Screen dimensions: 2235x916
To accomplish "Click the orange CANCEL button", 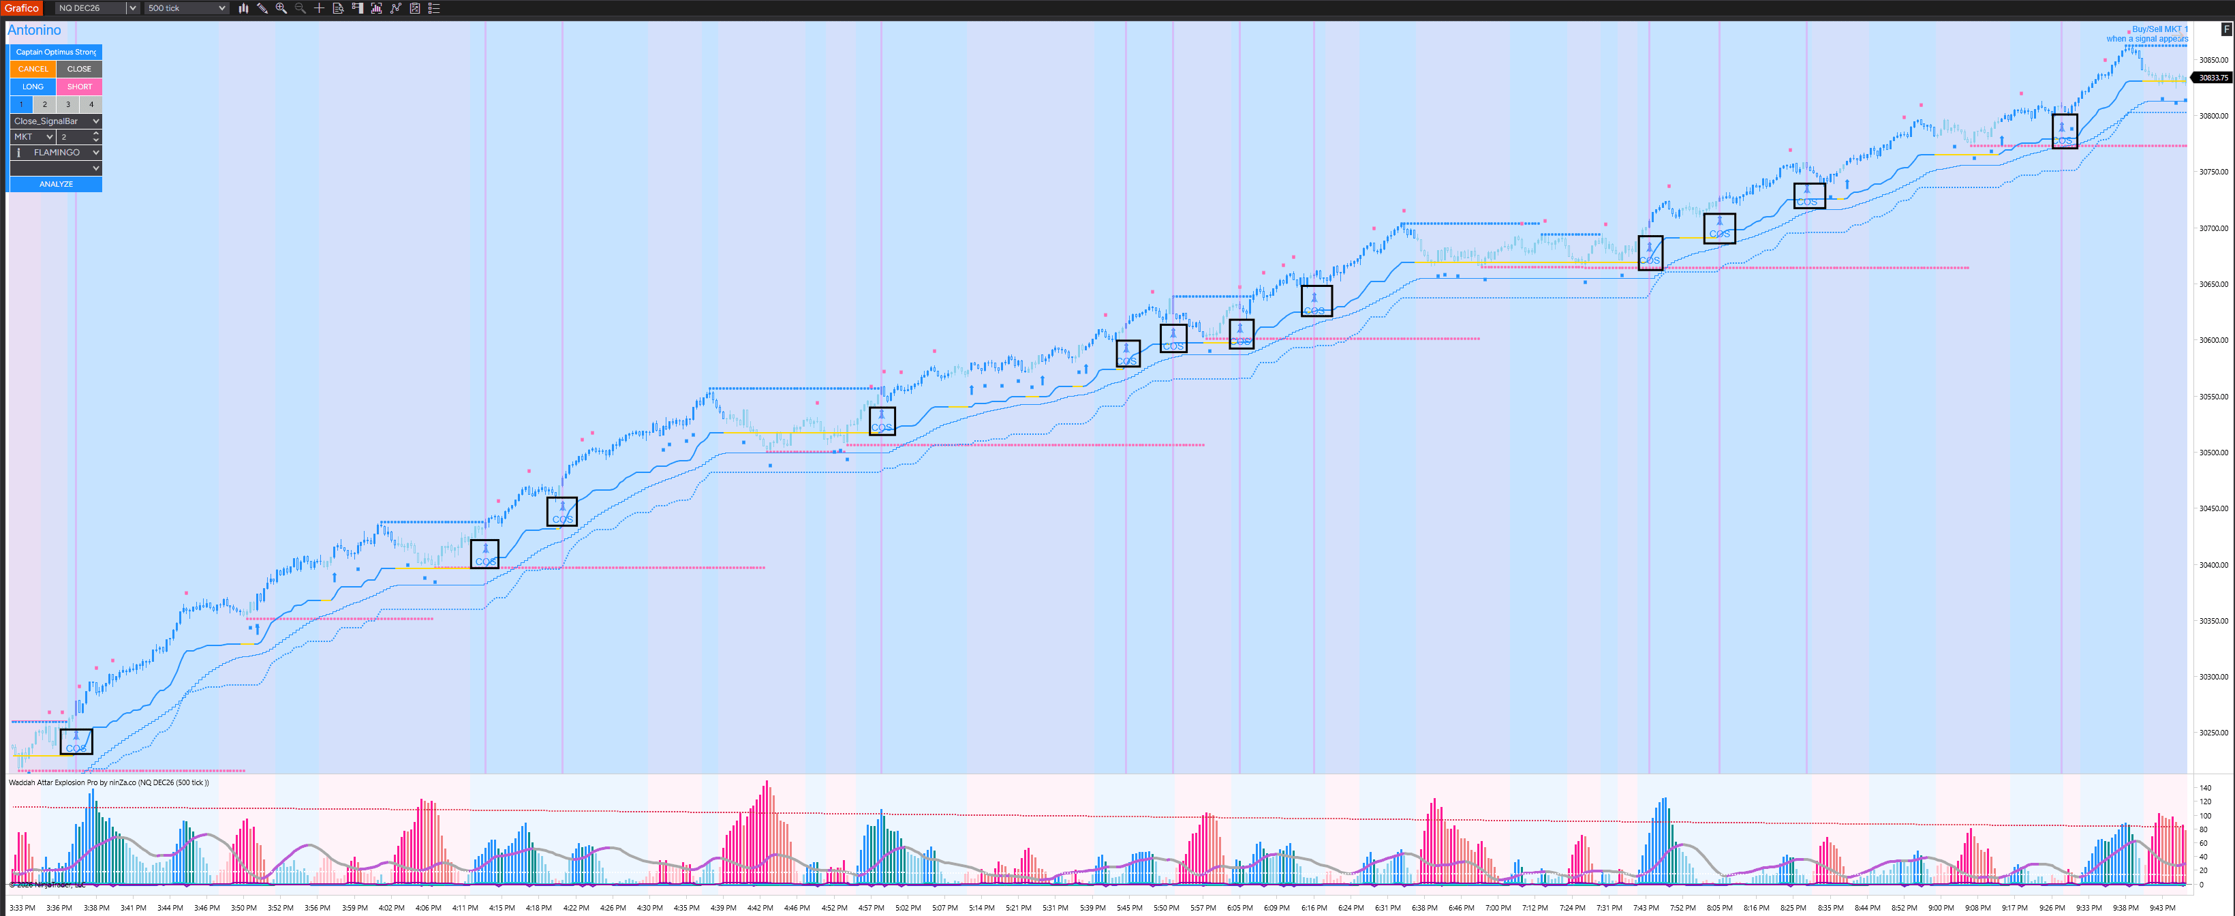I will click(x=33, y=70).
